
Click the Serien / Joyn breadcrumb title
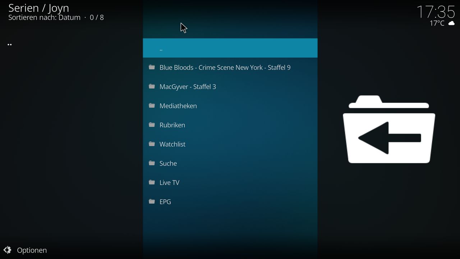click(x=38, y=8)
